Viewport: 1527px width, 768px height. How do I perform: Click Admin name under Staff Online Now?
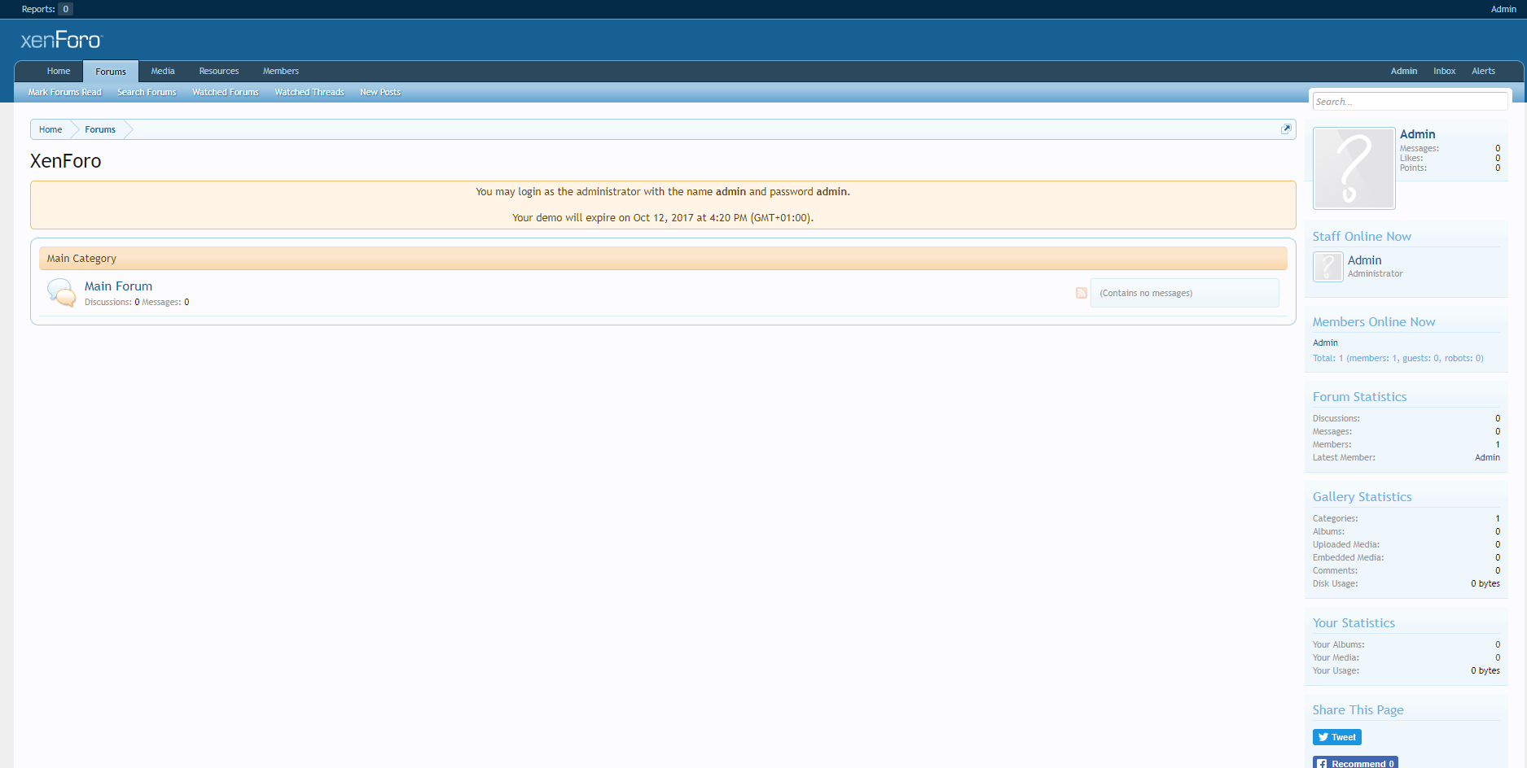pos(1364,260)
